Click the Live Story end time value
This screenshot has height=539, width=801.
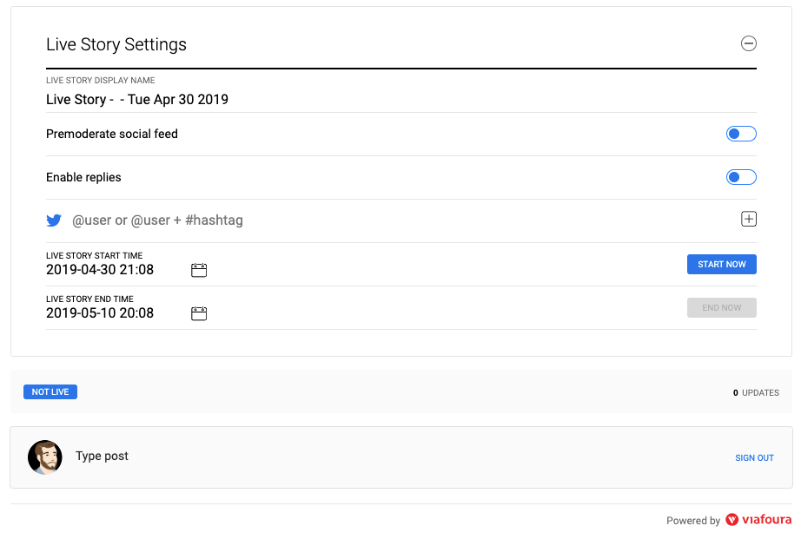100,313
